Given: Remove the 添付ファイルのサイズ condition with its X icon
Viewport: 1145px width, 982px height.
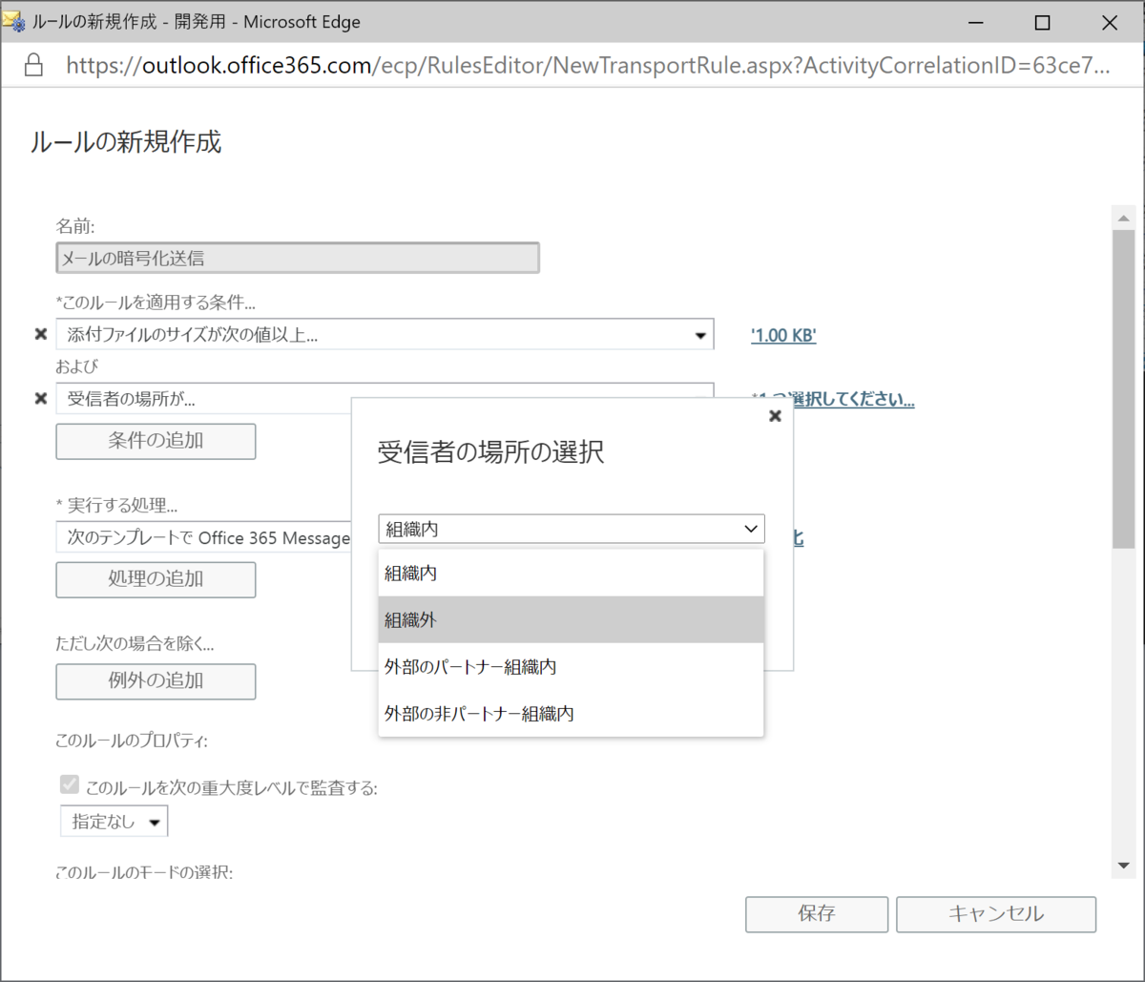Looking at the screenshot, I should point(40,334).
